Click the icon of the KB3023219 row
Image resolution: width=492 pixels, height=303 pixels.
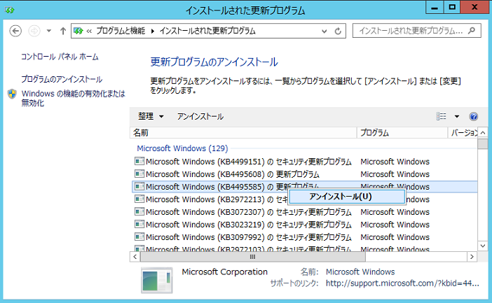[x=139, y=225]
